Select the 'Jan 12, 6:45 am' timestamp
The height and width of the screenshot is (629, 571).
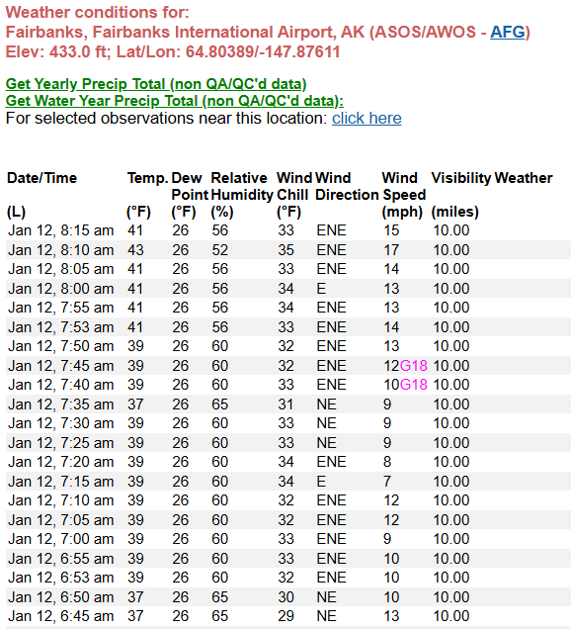coord(61,616)
